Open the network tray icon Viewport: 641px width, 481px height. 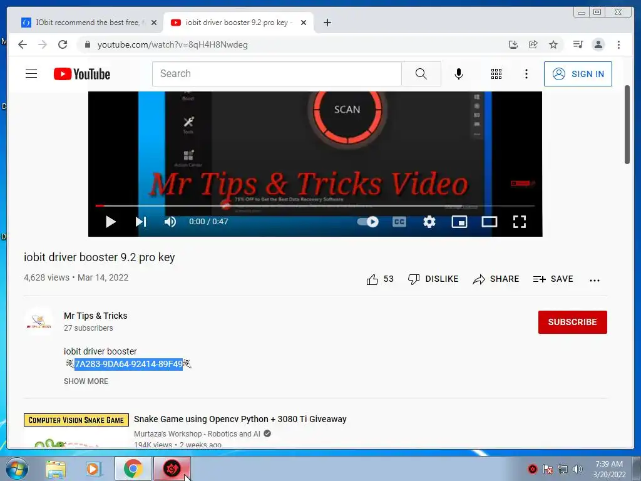click(563, 469)
